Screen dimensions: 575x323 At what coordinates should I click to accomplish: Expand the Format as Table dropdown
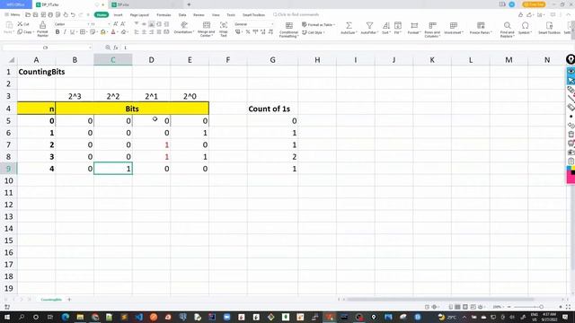(x=333, y=24)
